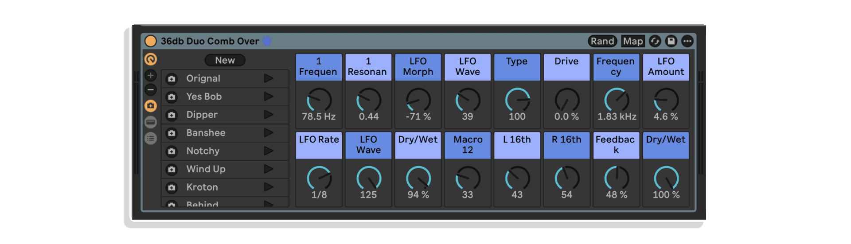
Task: Toggle the rack device activator button
Action: coord(151,41)
